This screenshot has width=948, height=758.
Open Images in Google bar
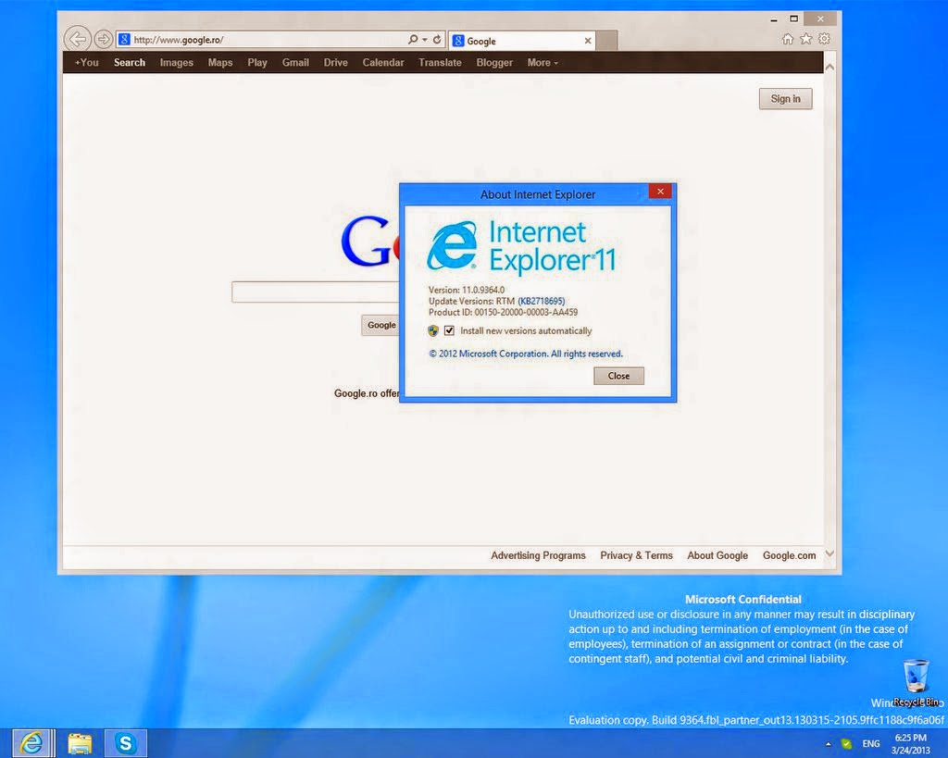pos(177,62)
